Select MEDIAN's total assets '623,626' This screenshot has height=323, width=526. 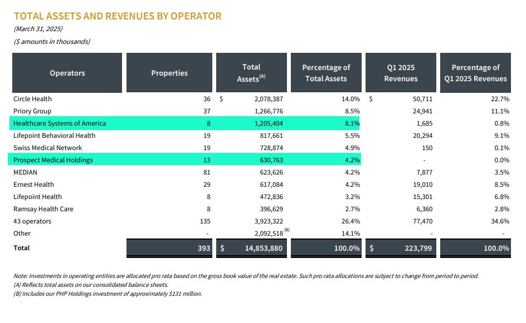[x=271, y=172]
